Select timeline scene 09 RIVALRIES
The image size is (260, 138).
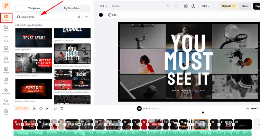point(114,125)
